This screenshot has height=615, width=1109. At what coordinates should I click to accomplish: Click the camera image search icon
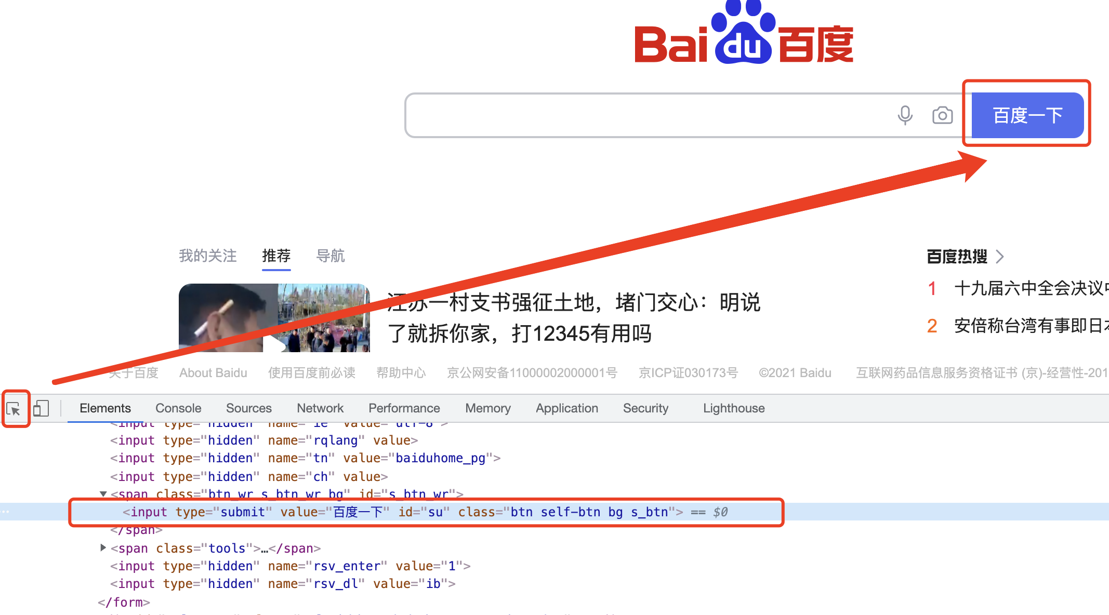click(x=942, y=115)
